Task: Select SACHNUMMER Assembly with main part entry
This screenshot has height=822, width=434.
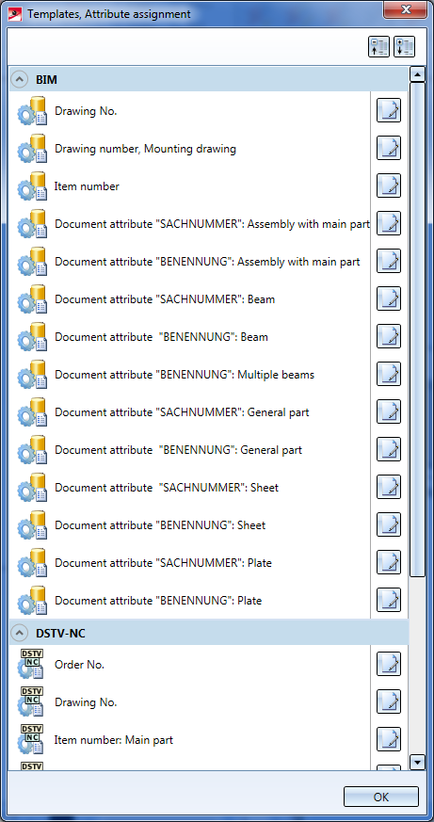Action: (x=212, y=224)
